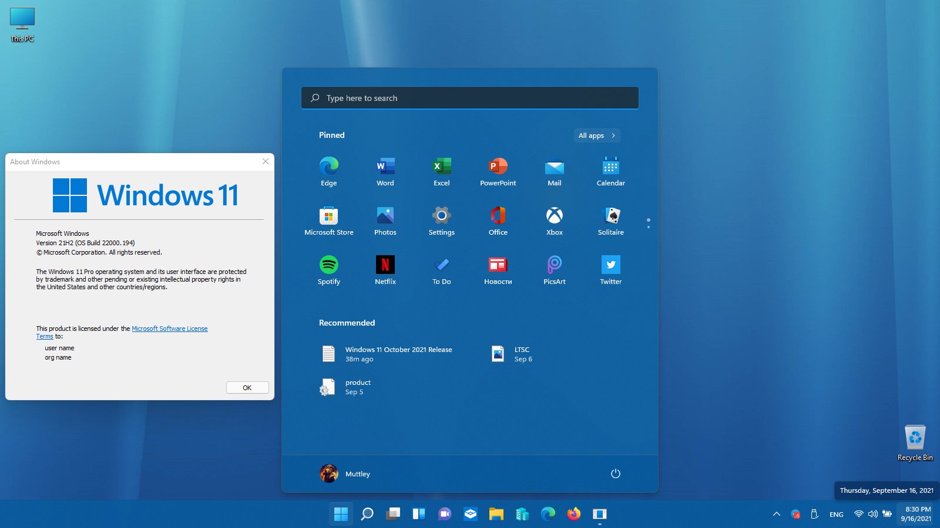Open the volume control in system tray
Image resolution: width=940 pixels, height=528 pixels.
coord(872,514)
